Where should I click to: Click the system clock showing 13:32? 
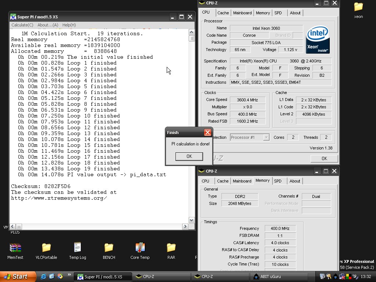pyautogui.click(x=366, y=276)
